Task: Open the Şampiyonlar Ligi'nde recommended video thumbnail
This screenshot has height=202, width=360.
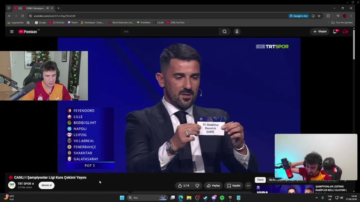Action: click(285, 189)
